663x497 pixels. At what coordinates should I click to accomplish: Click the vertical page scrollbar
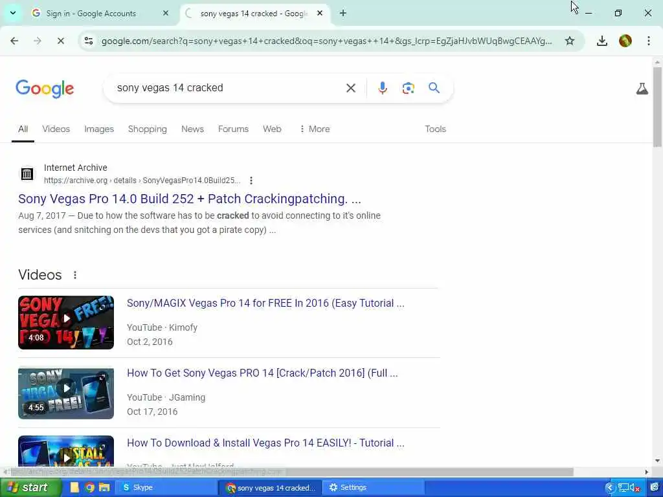coord(657,107)
